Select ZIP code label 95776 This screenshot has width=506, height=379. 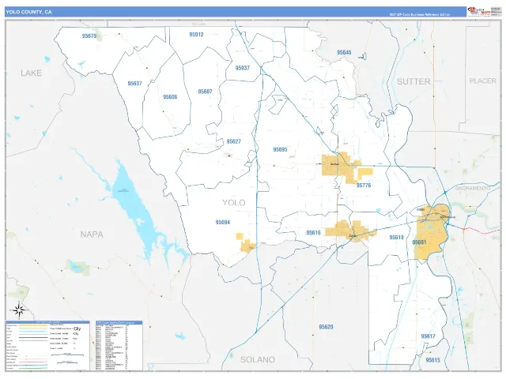pos(364,186)
